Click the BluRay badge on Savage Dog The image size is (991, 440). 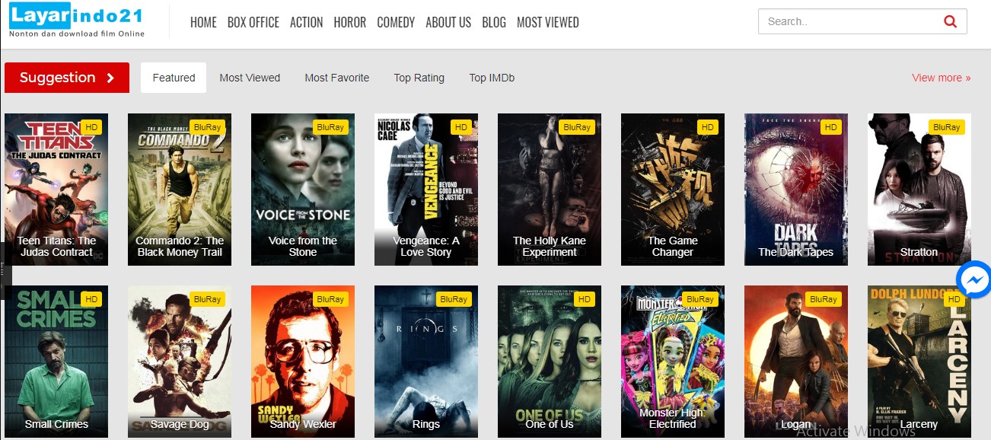click(x=207, y=299)
